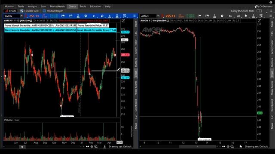Toggle left chart expand/maximize arrows icon
The height and width of the screenshot is (154, 275).
click(x=123, y=21)
